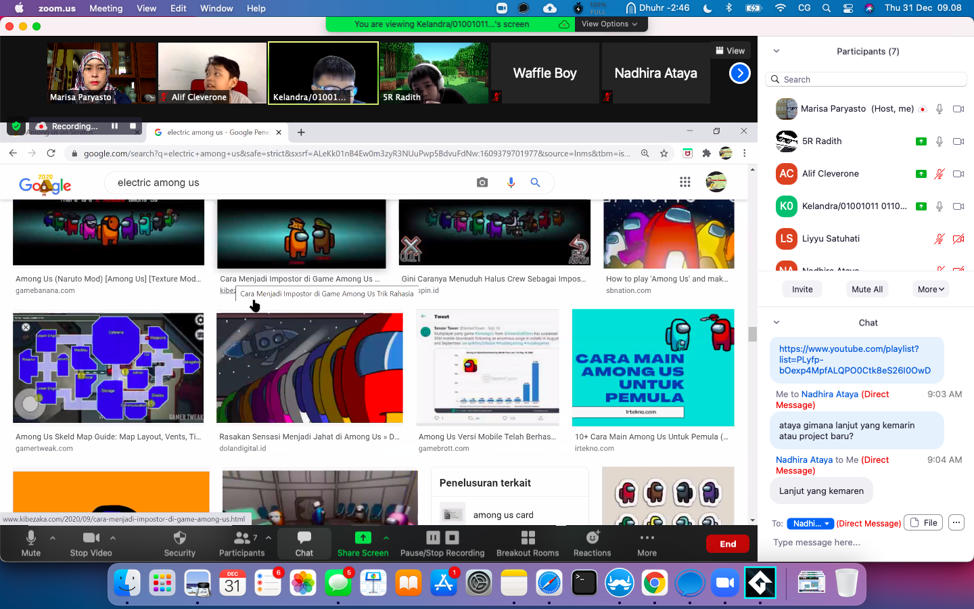Open Photos app in Dock
This screenshot has width=974, height=609.
pyautogui.click(x=303, y=583)
